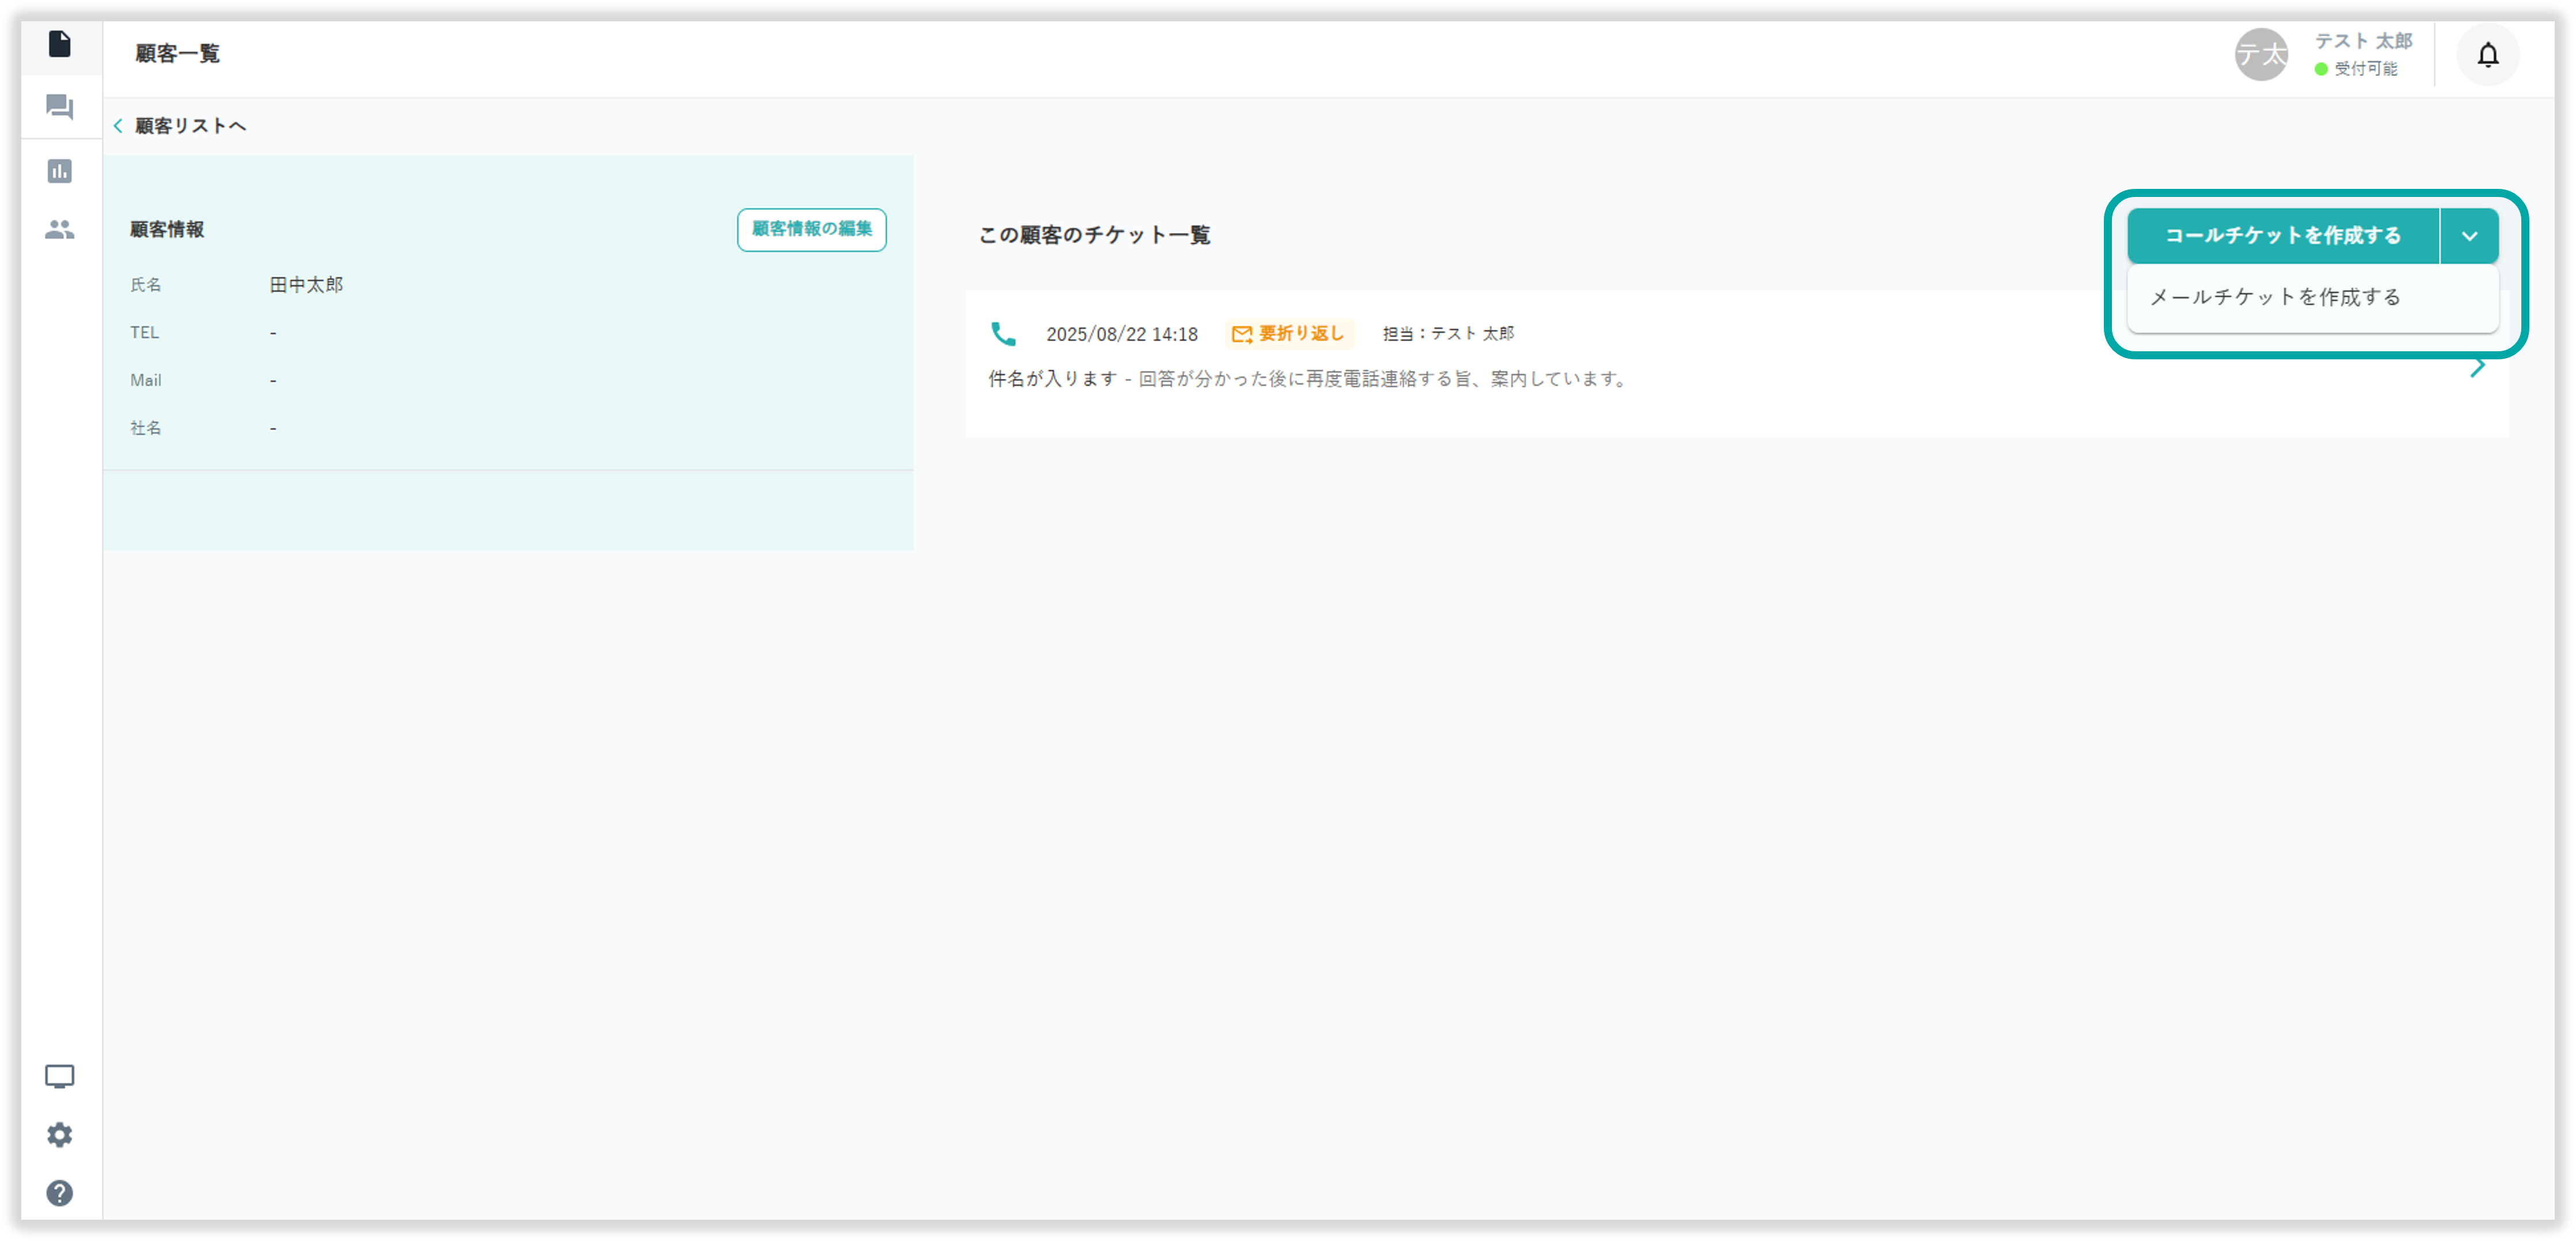Toggle the dropdown arrow beside コールチケットを作成する
This screenshot has width=2576, height=1241.
(2469, 237)
